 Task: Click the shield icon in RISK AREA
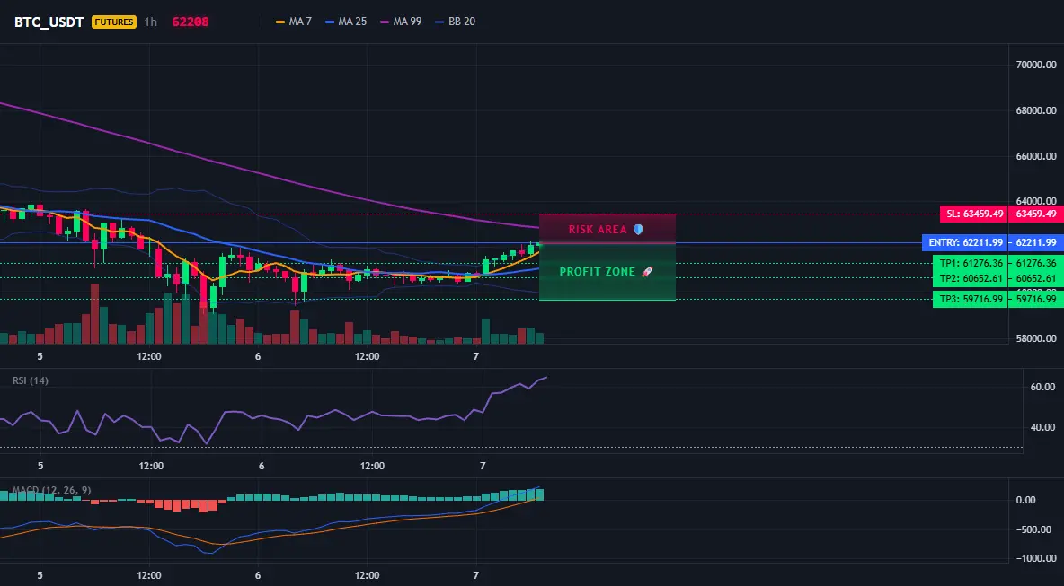pyautogui.click(x=638, y=229)
